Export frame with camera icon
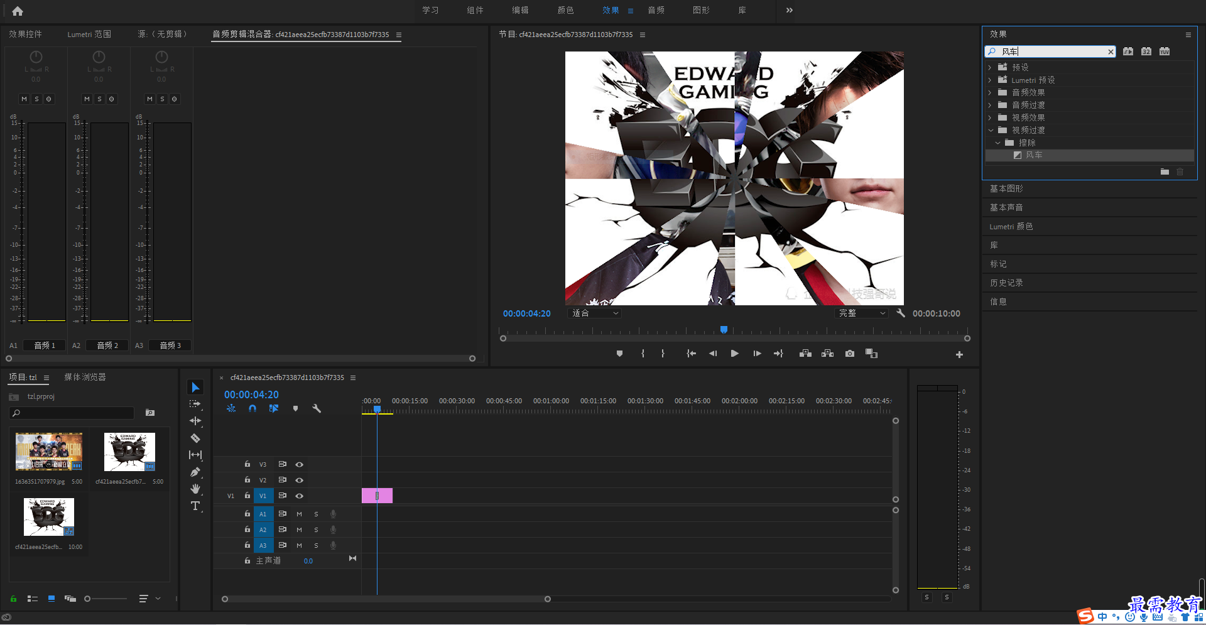The height and width of the screenshot is (625, 1206). (849, 354)
